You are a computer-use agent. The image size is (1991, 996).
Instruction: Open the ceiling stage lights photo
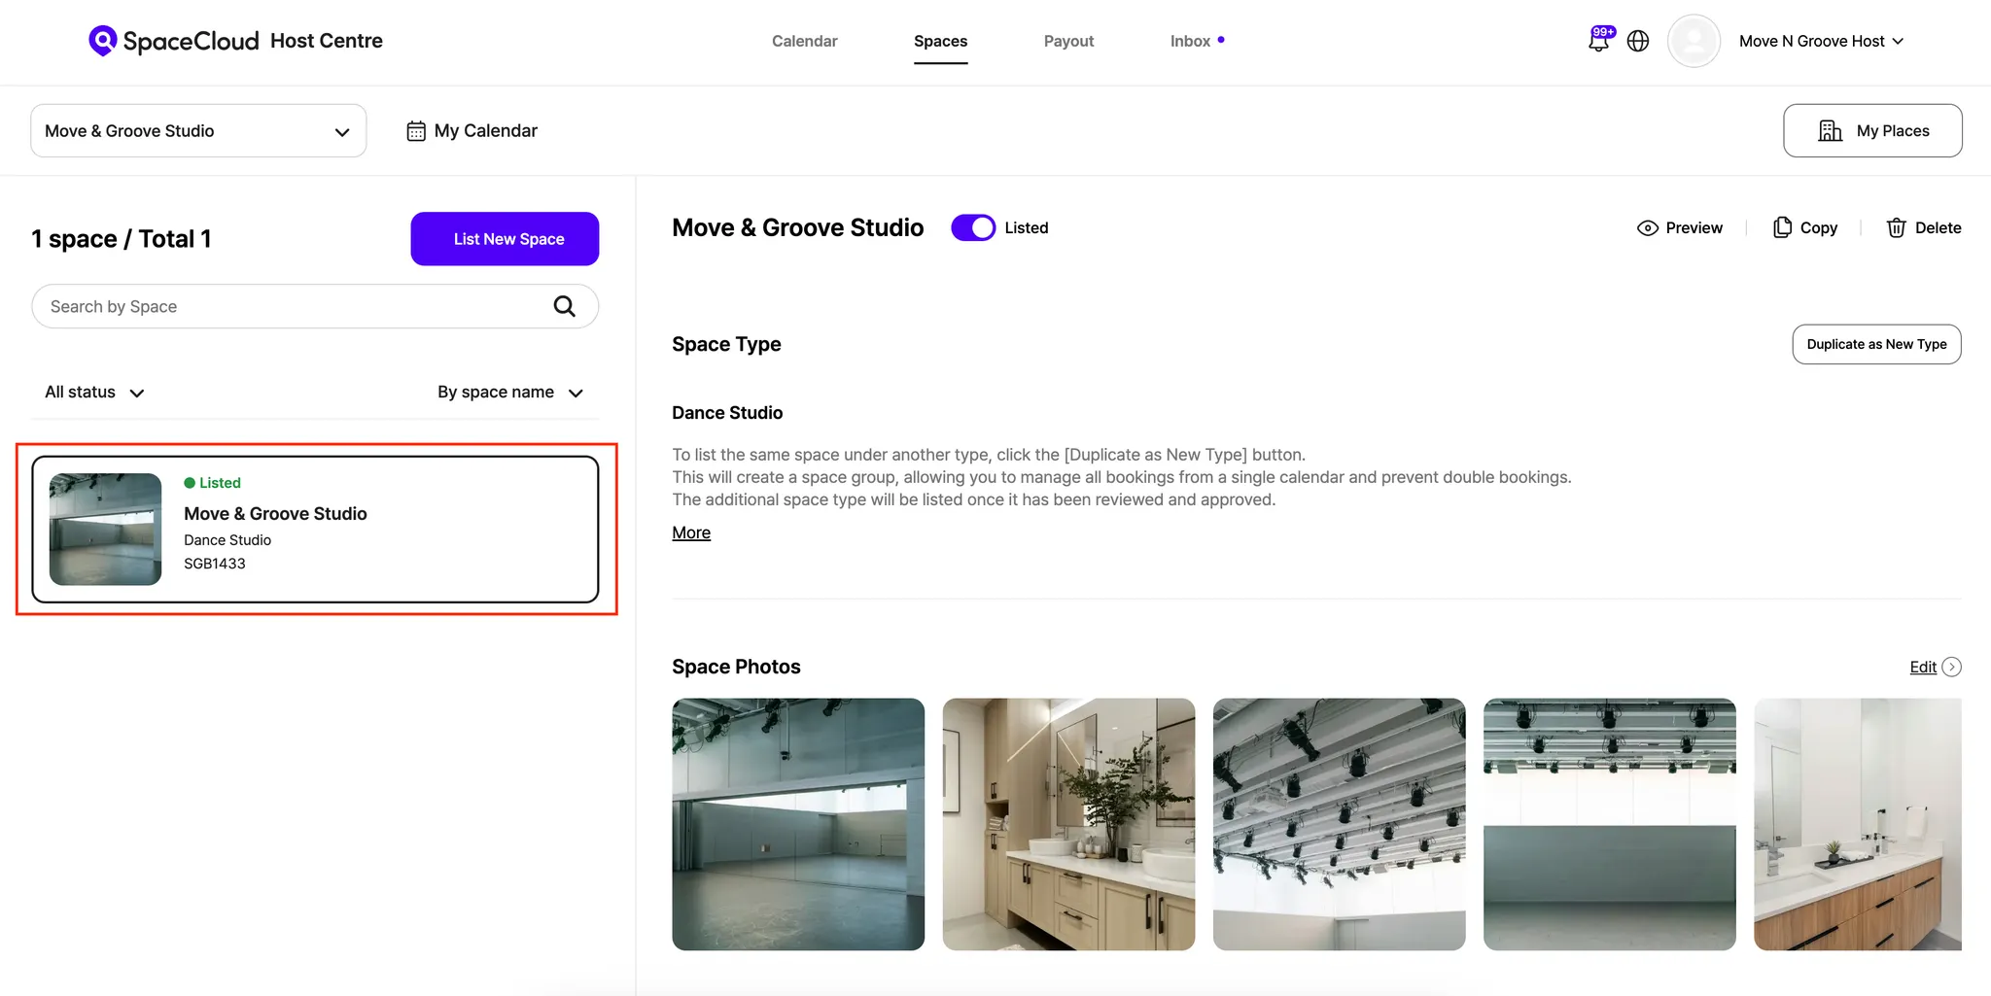point(1339,824)
